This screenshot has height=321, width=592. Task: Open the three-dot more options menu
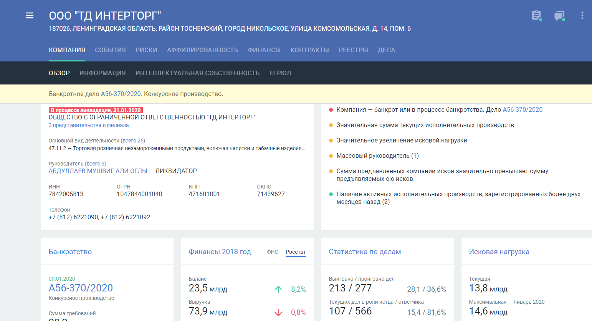tap(582, 15)
